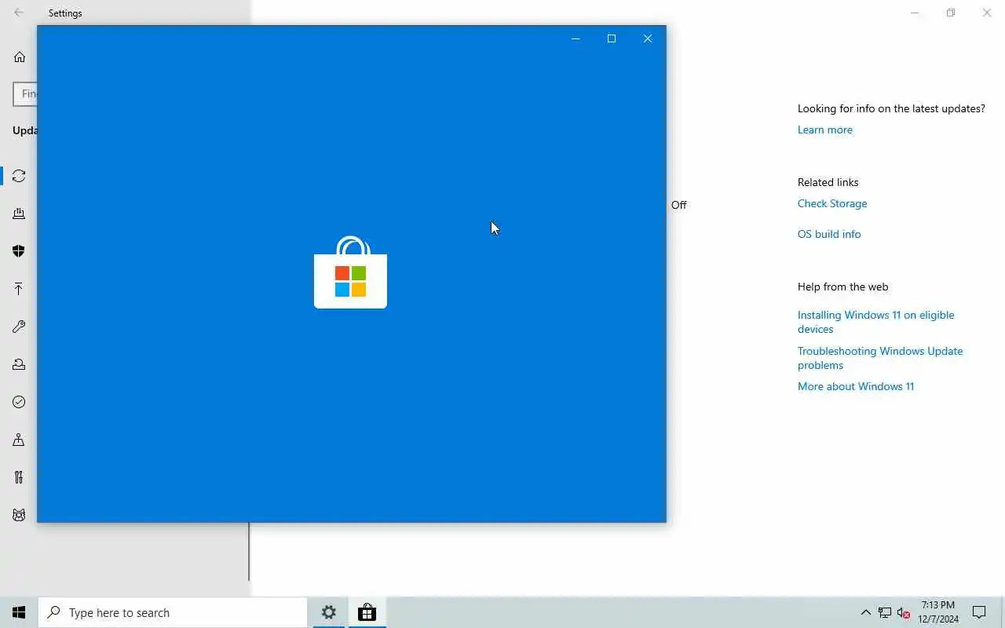This screenshot has width=1005, height=628.
Task: Open the Troubleshoot wrench icon in sidebar
Action: pyautogui.click(x=19, y=327)
